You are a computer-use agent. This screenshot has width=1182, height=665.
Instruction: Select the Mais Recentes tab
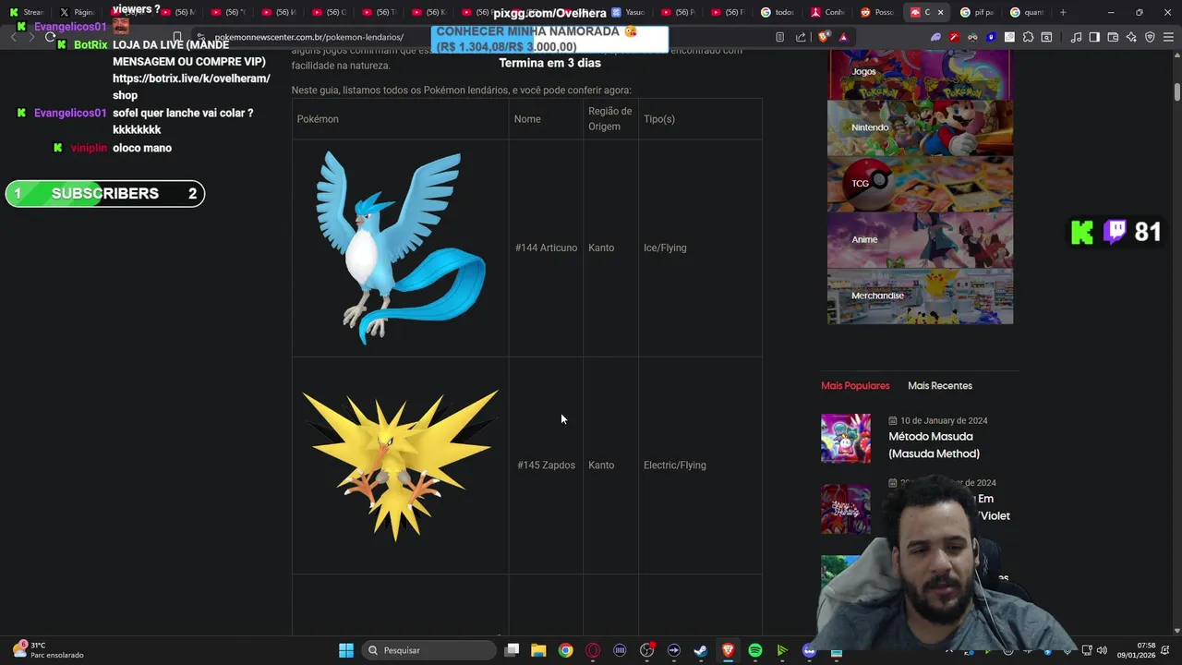(939, 386)
